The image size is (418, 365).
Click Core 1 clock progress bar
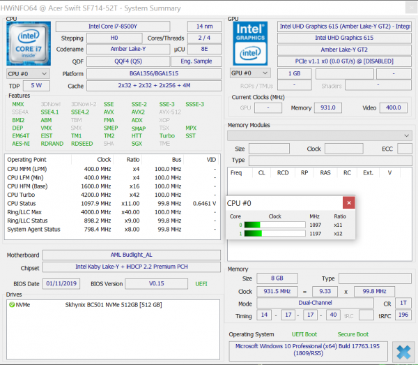pos(275,234)
